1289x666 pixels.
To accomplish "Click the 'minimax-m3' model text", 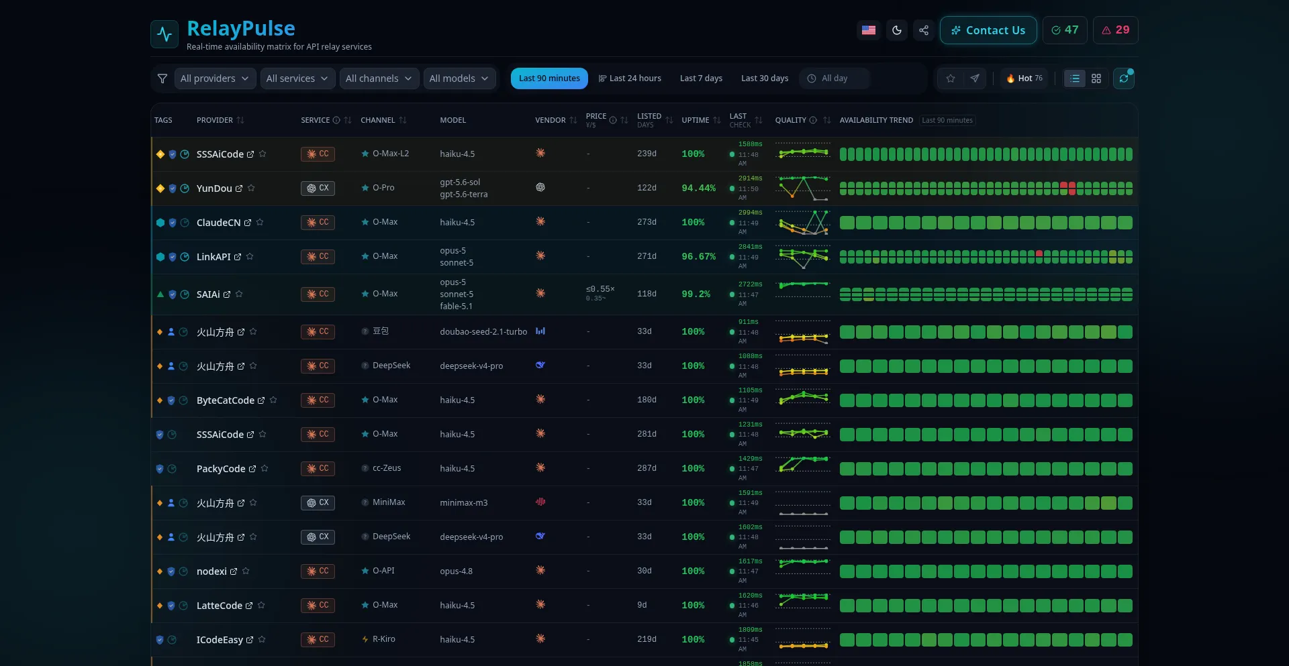I will 464,503.
